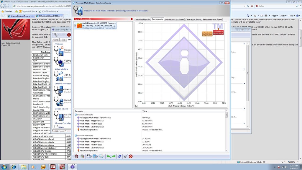Open the Media Transcode benchmark icon
Screen dimensions: 302x170
coord(59,102)
